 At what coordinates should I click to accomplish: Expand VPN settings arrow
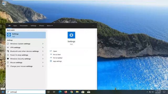tap(43, 48)
